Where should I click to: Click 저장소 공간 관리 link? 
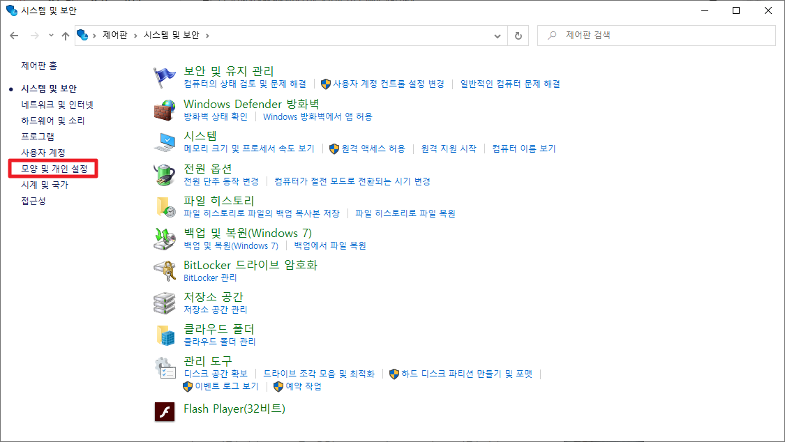click(x=216, y=310)
